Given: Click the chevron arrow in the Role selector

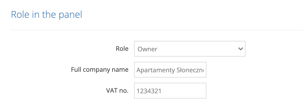Looking at the screenshot, I should (240, 49).
